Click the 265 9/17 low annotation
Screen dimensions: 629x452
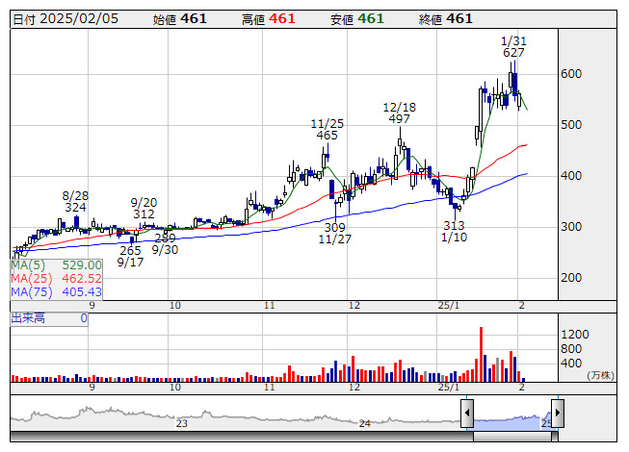[x=130, y=256]
